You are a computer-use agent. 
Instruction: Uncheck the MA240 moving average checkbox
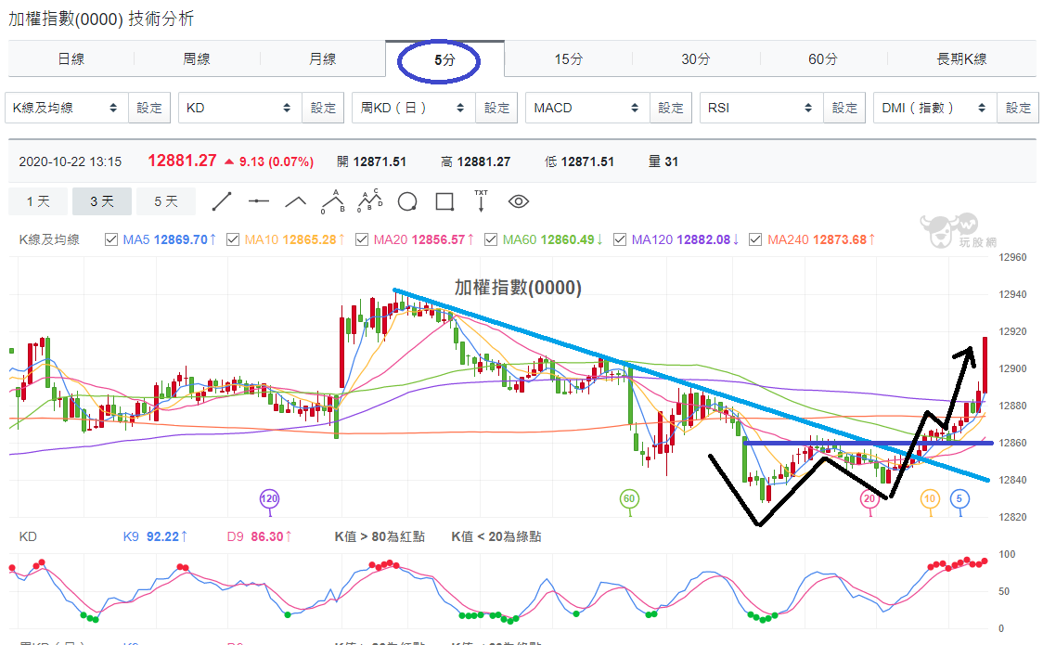(x=755, y=239)
